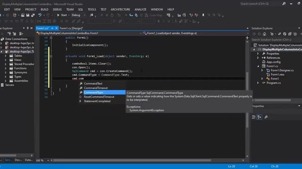Click the split editor plus icon above scrollbar
The width and height of the screenshot is (302, 169).
[x=247, y=38]
